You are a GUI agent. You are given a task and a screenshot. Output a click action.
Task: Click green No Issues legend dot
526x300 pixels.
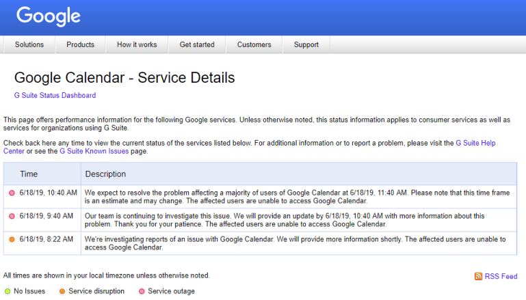[7, 292]
